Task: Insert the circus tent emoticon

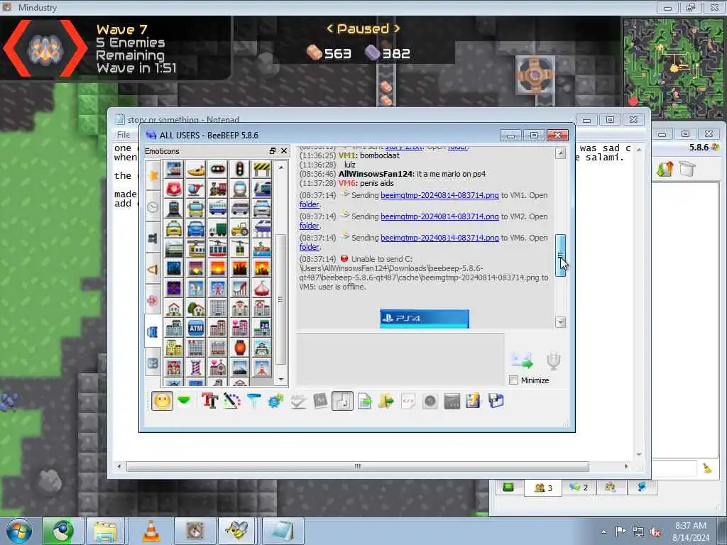Action: point(261,288)
